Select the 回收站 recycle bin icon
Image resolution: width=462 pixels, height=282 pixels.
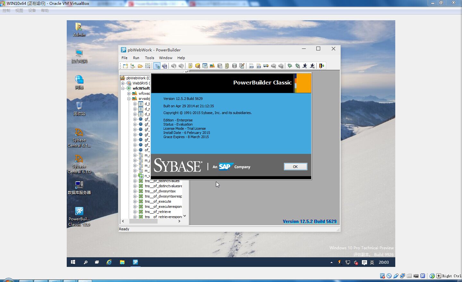tap(79, 109)
